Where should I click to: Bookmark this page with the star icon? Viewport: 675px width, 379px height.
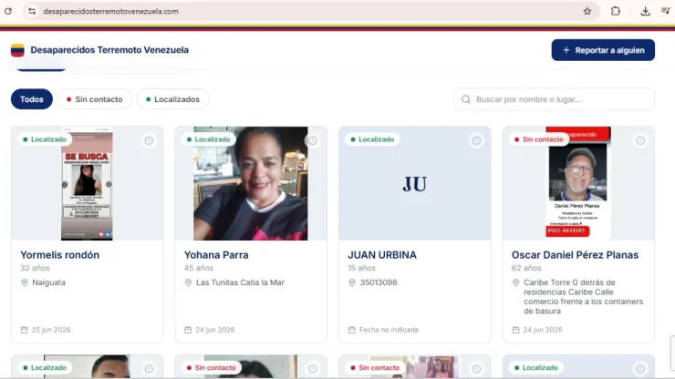pos(587,11)
